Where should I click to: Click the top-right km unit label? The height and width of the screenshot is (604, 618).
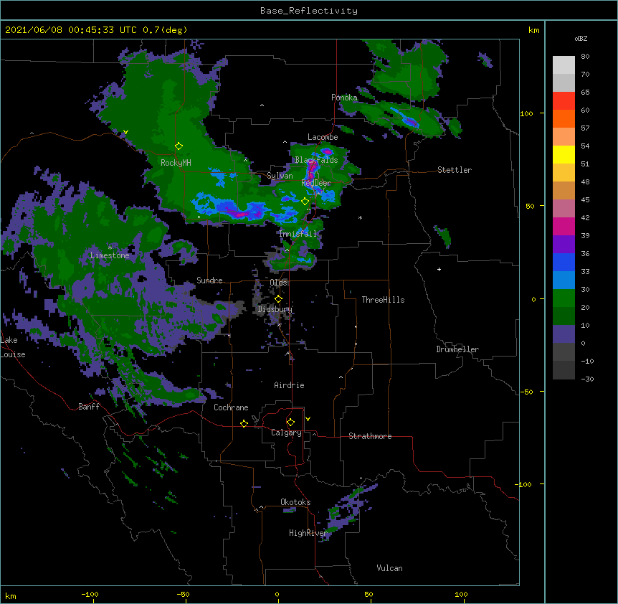point(534,30)
